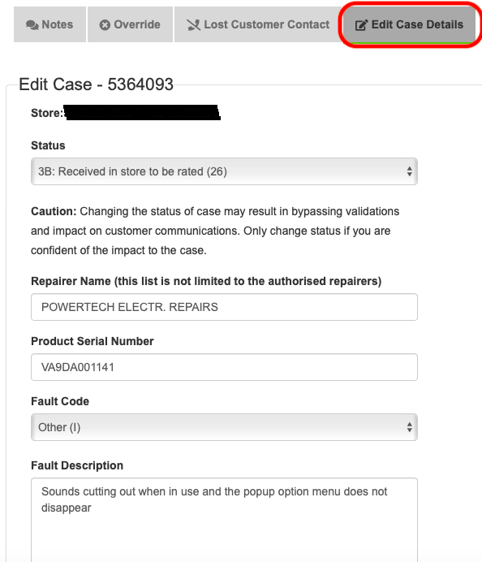Screen dimensions: 482x562
Task: Click the Repairer Name input field
Action: (x=224, y=307)
